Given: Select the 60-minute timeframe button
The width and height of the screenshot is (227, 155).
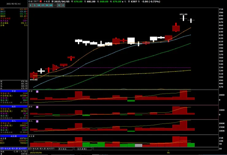Looking at the screenshot, I should (x=51, y=5).
